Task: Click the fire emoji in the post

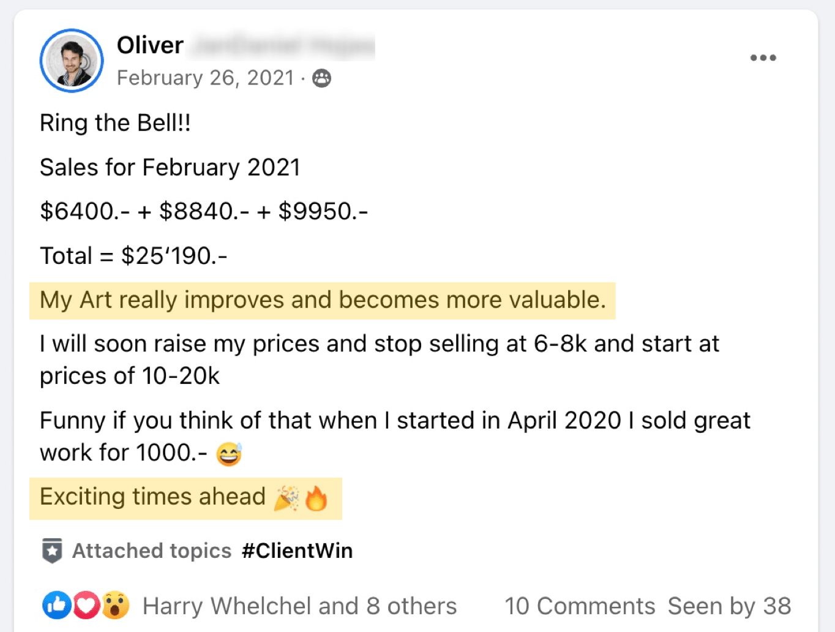Action: 316,498
